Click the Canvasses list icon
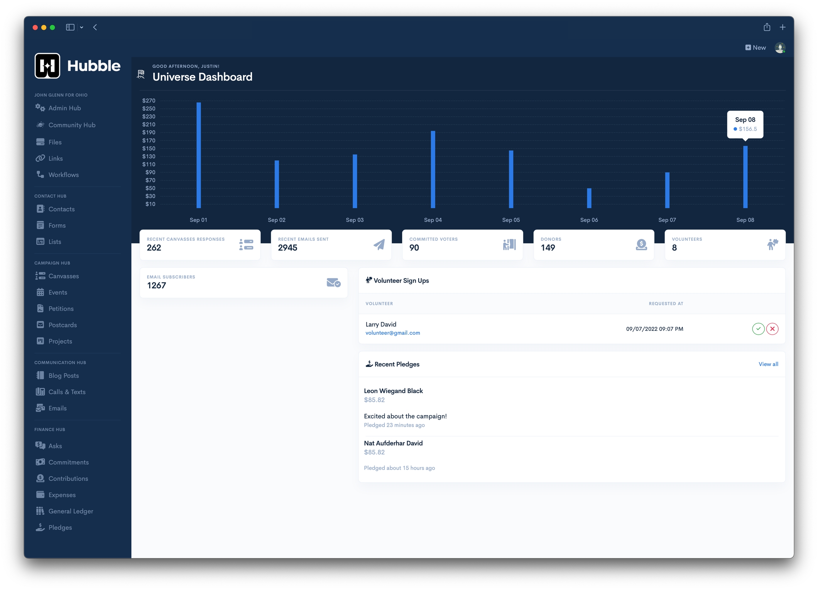The height and width of the screenshot is (590, 818). [40, 276]
